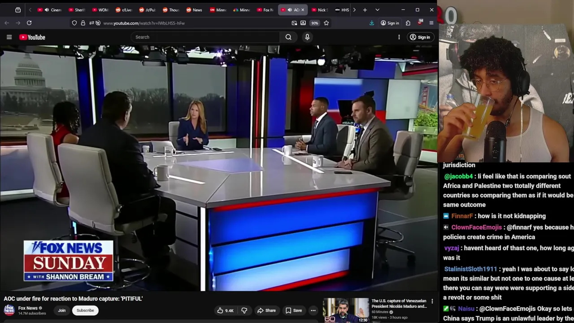
Task: Start voice search with the microphone icon
Action: pyautogui.click(x=307, y=37)
